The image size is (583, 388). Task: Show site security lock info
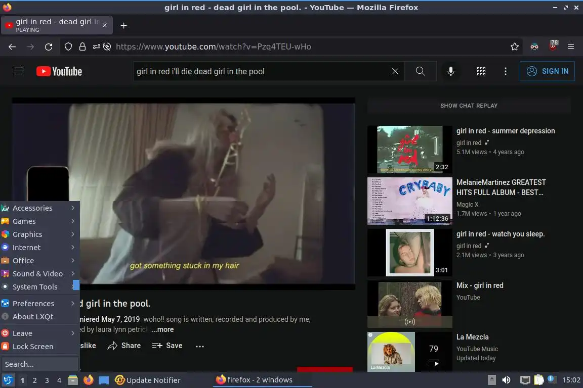point(82,47)
